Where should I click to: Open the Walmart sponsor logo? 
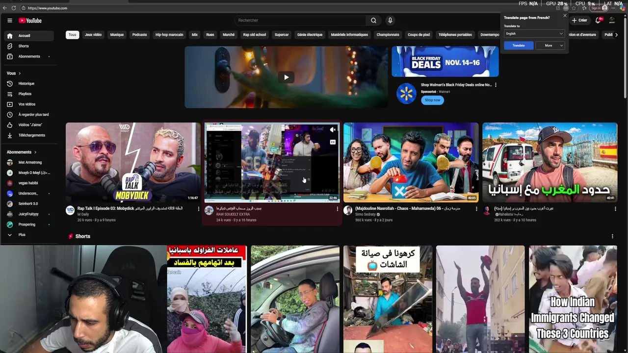406,94
